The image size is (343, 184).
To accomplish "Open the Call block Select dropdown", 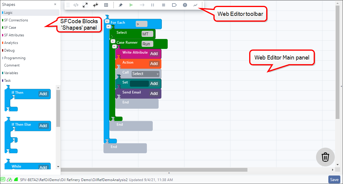I will coord(145,74).
